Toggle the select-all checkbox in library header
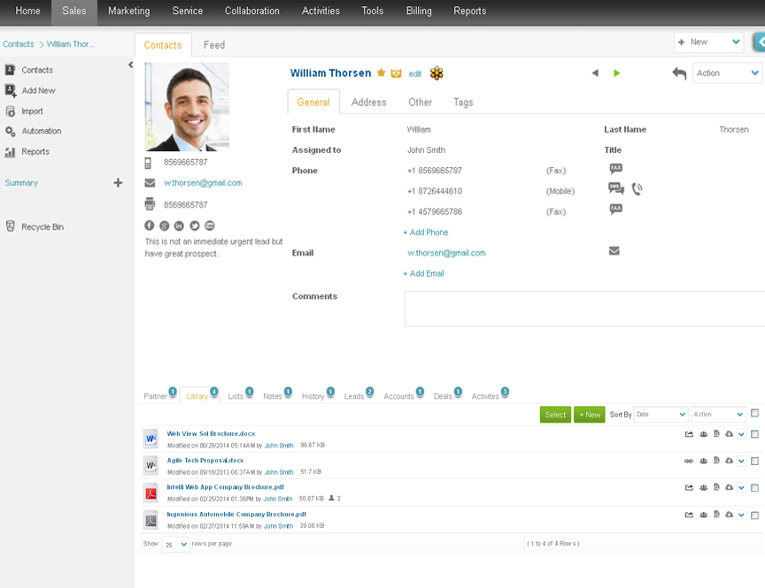Viewport: 765px width, 588px height. coord(754,413)
